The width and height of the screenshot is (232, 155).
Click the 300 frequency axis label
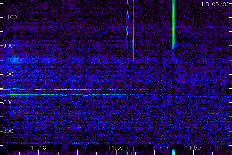tap(8, 131)
